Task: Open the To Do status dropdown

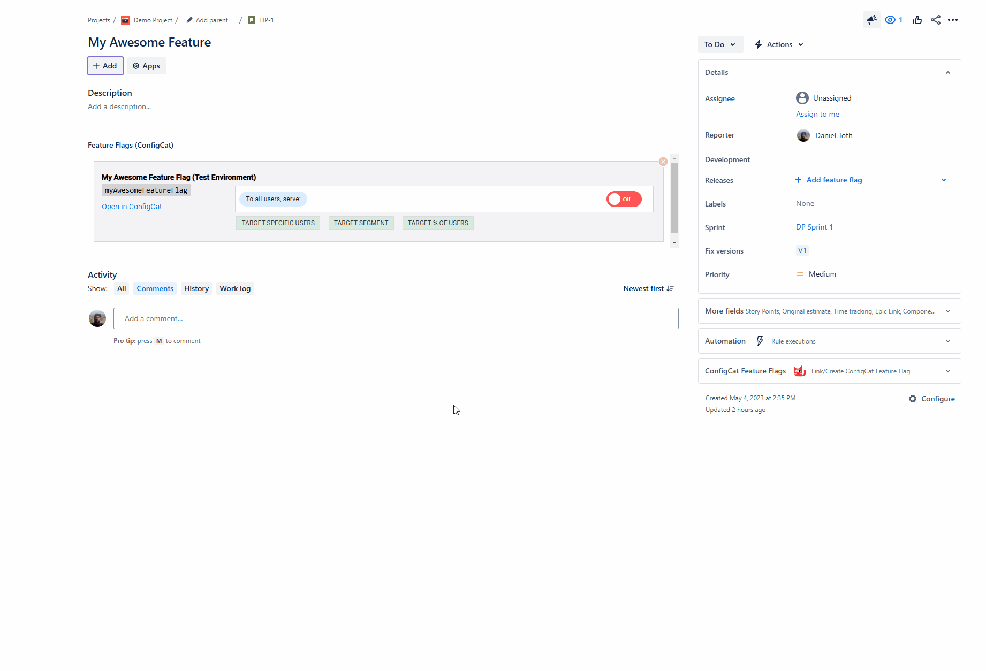Action: point(720,44)
